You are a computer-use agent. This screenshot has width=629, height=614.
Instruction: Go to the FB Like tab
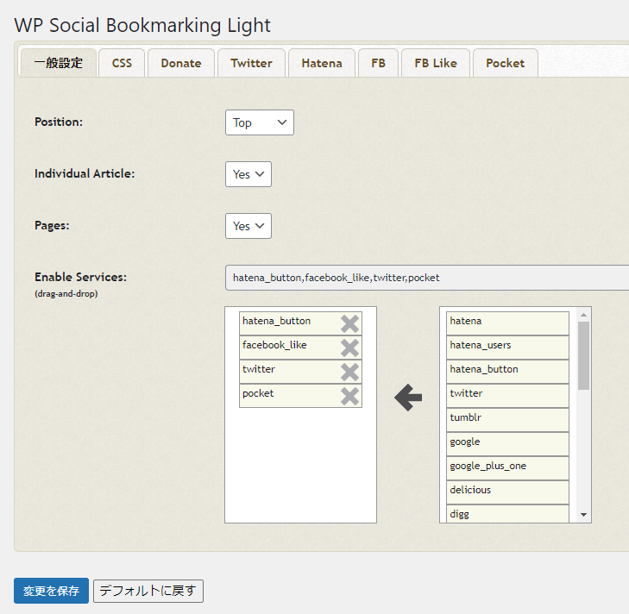tap(435, 63)
